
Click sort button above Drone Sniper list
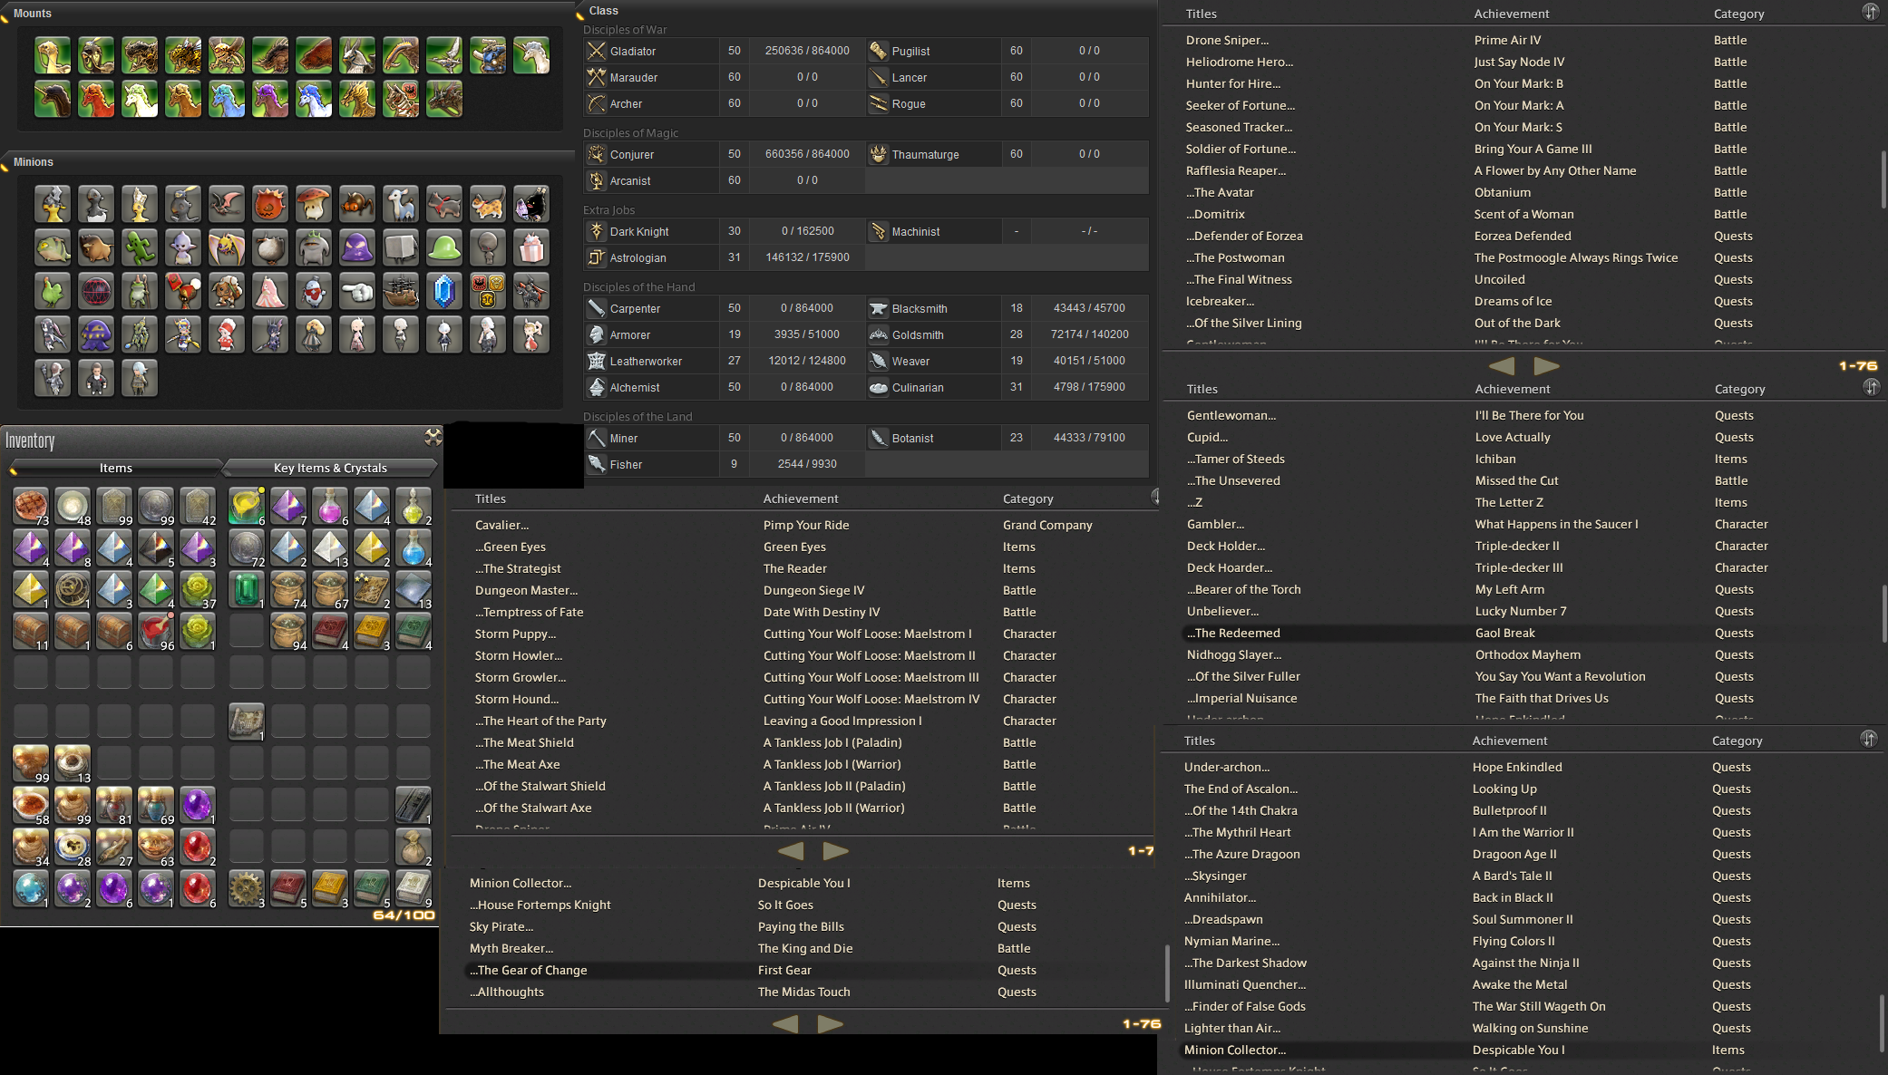pos(1870,12)
